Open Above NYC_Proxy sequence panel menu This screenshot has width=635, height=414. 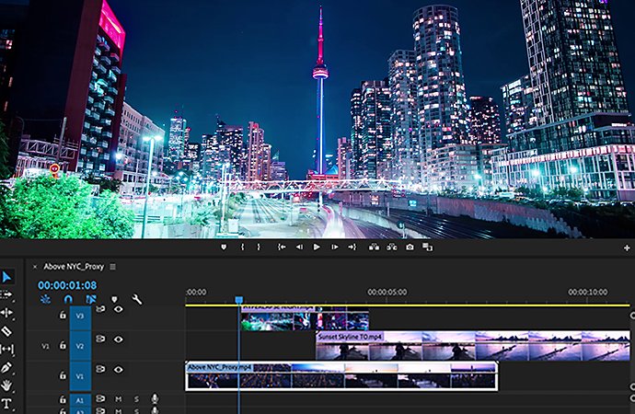(113, 267)
